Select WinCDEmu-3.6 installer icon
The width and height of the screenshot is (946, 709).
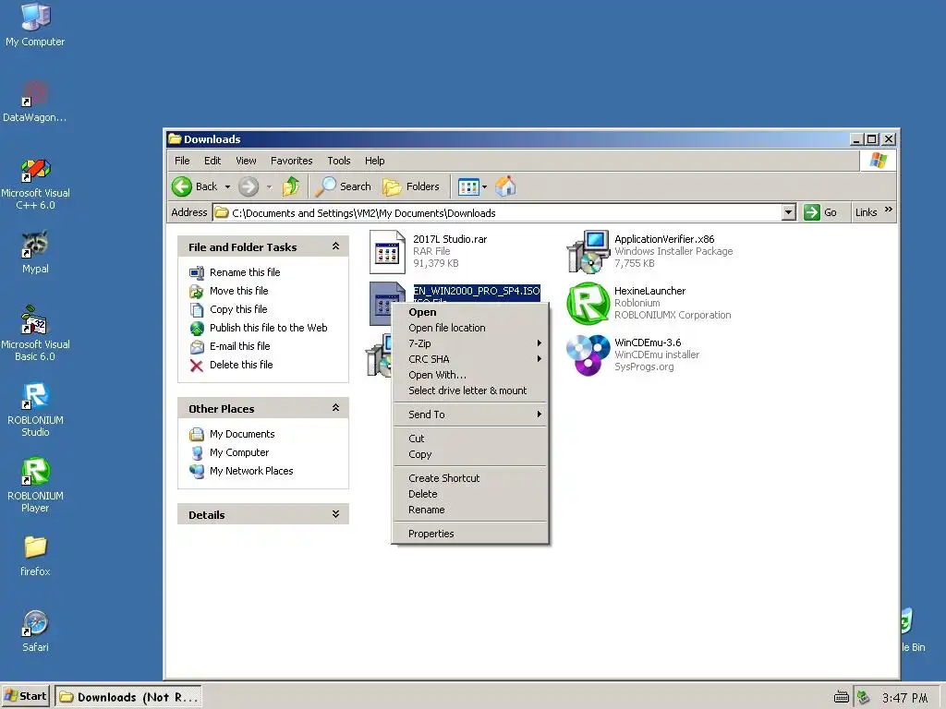(x=588, y=355)
